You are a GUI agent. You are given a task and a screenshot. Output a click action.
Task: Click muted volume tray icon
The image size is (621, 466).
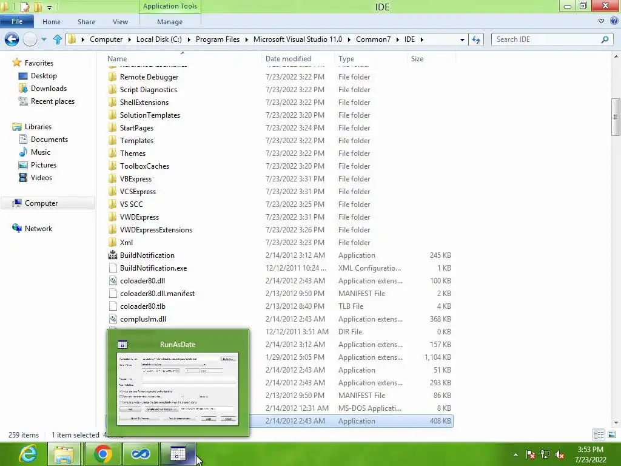560,454
